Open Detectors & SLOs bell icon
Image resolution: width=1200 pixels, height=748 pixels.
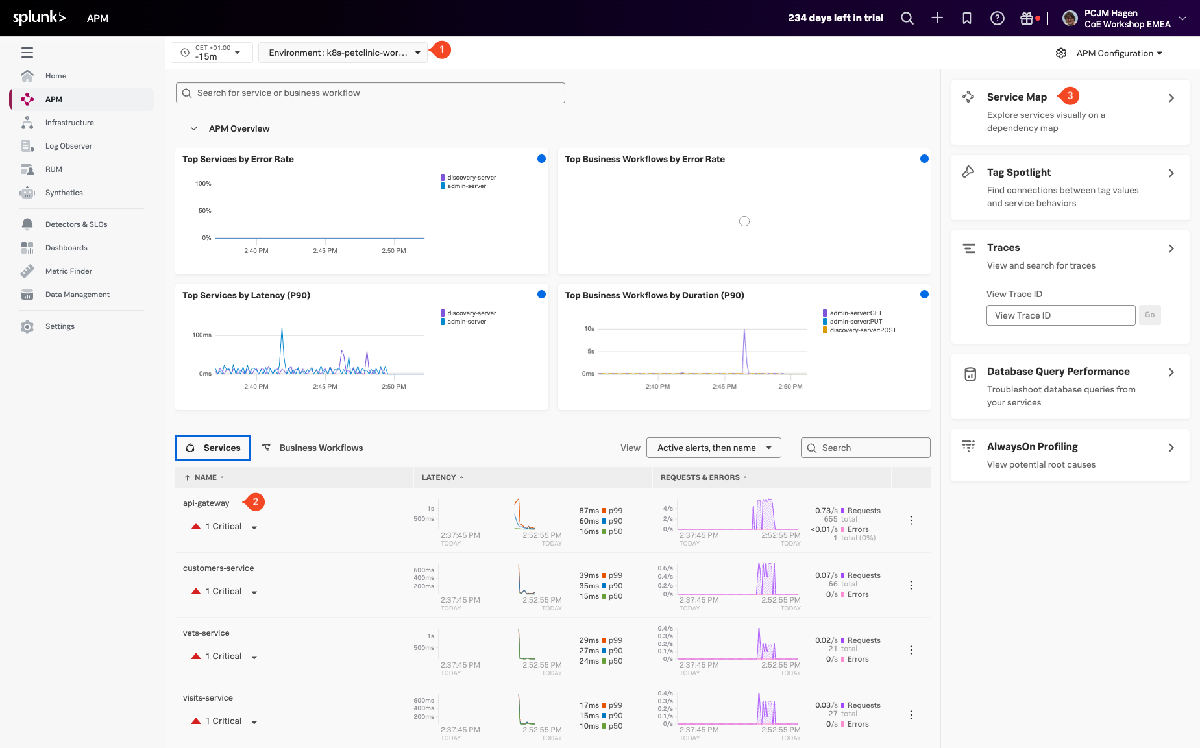27,224
